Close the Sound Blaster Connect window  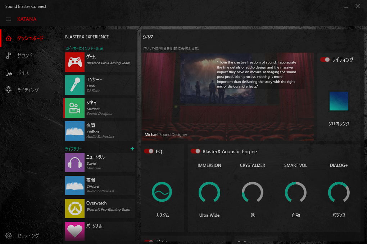click(x=358, y=6)
